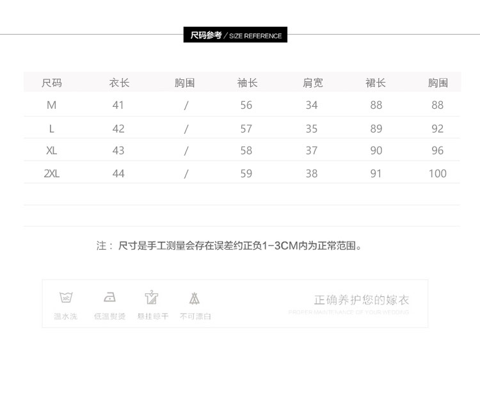Click the 胸围 header beside 衣长
The width and height of the screenshot is (480, 402).
[184, 83]
